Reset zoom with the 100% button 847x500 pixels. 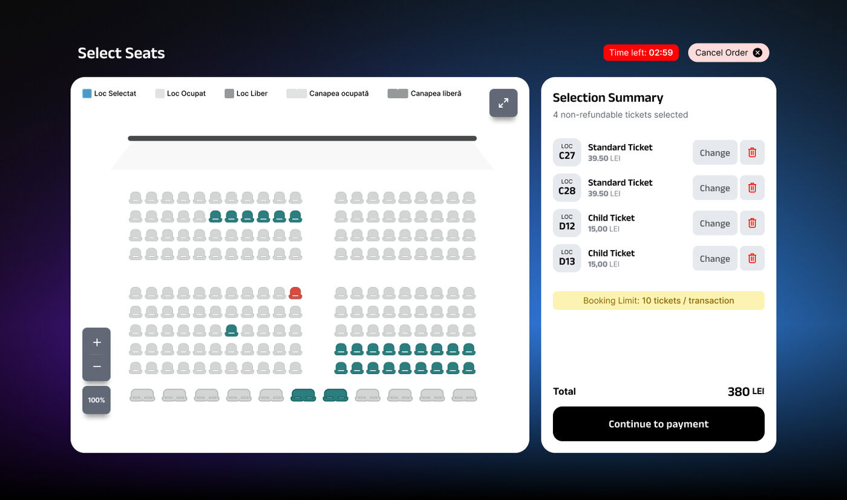[x=97, y=400]
